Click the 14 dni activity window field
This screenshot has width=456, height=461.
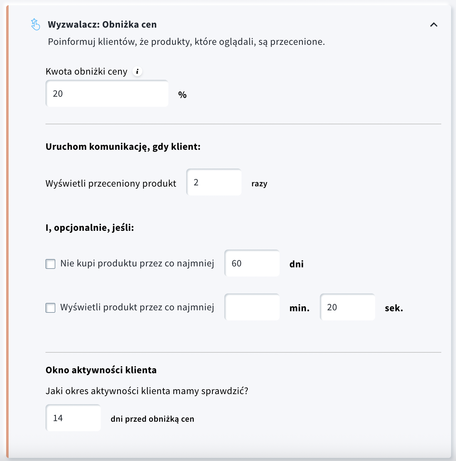[73, 418]
